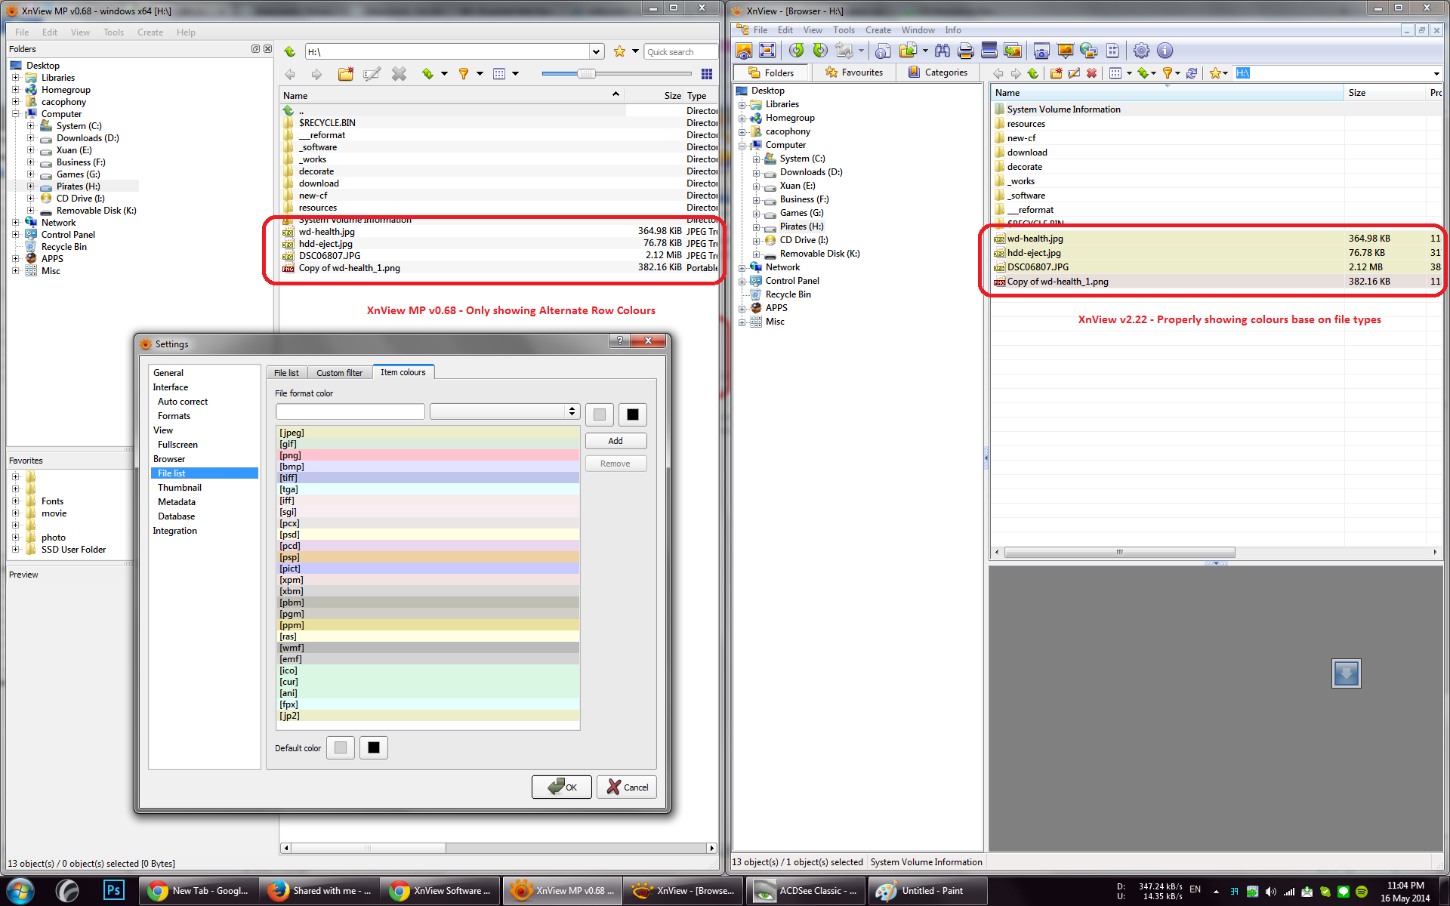Click the printer icon in XnView toolbar
Image resolution: width=1450 pixels, height=906 pixels.
[965, 51]
